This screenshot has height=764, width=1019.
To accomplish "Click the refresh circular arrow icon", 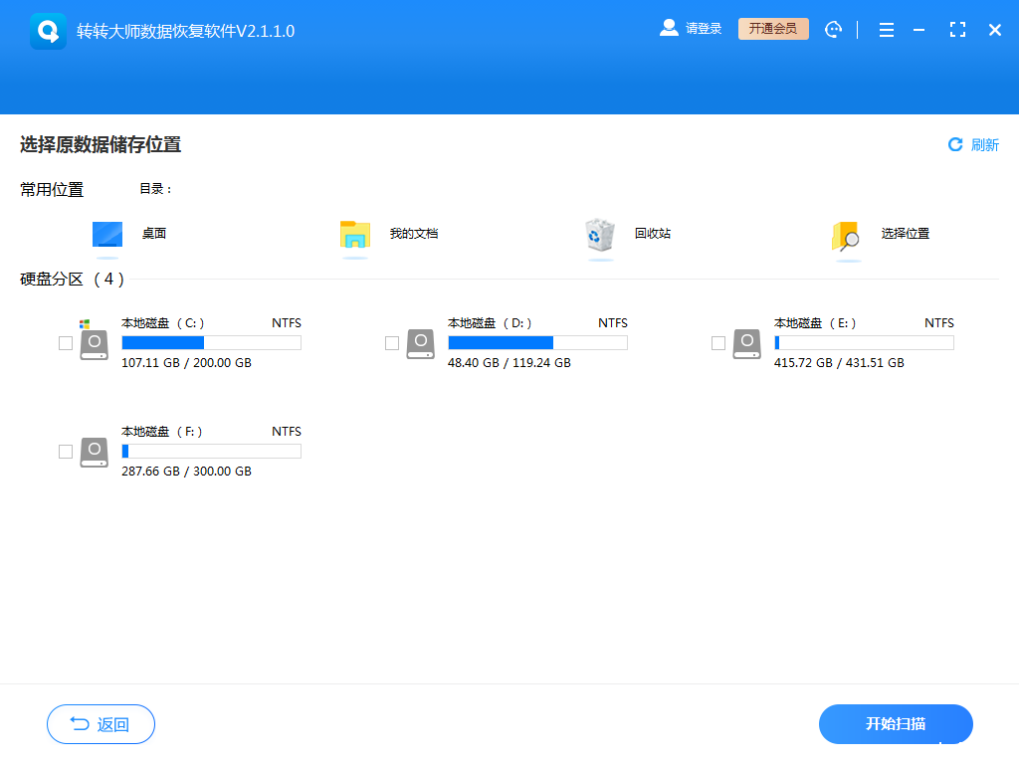I will tap(956, 144).
